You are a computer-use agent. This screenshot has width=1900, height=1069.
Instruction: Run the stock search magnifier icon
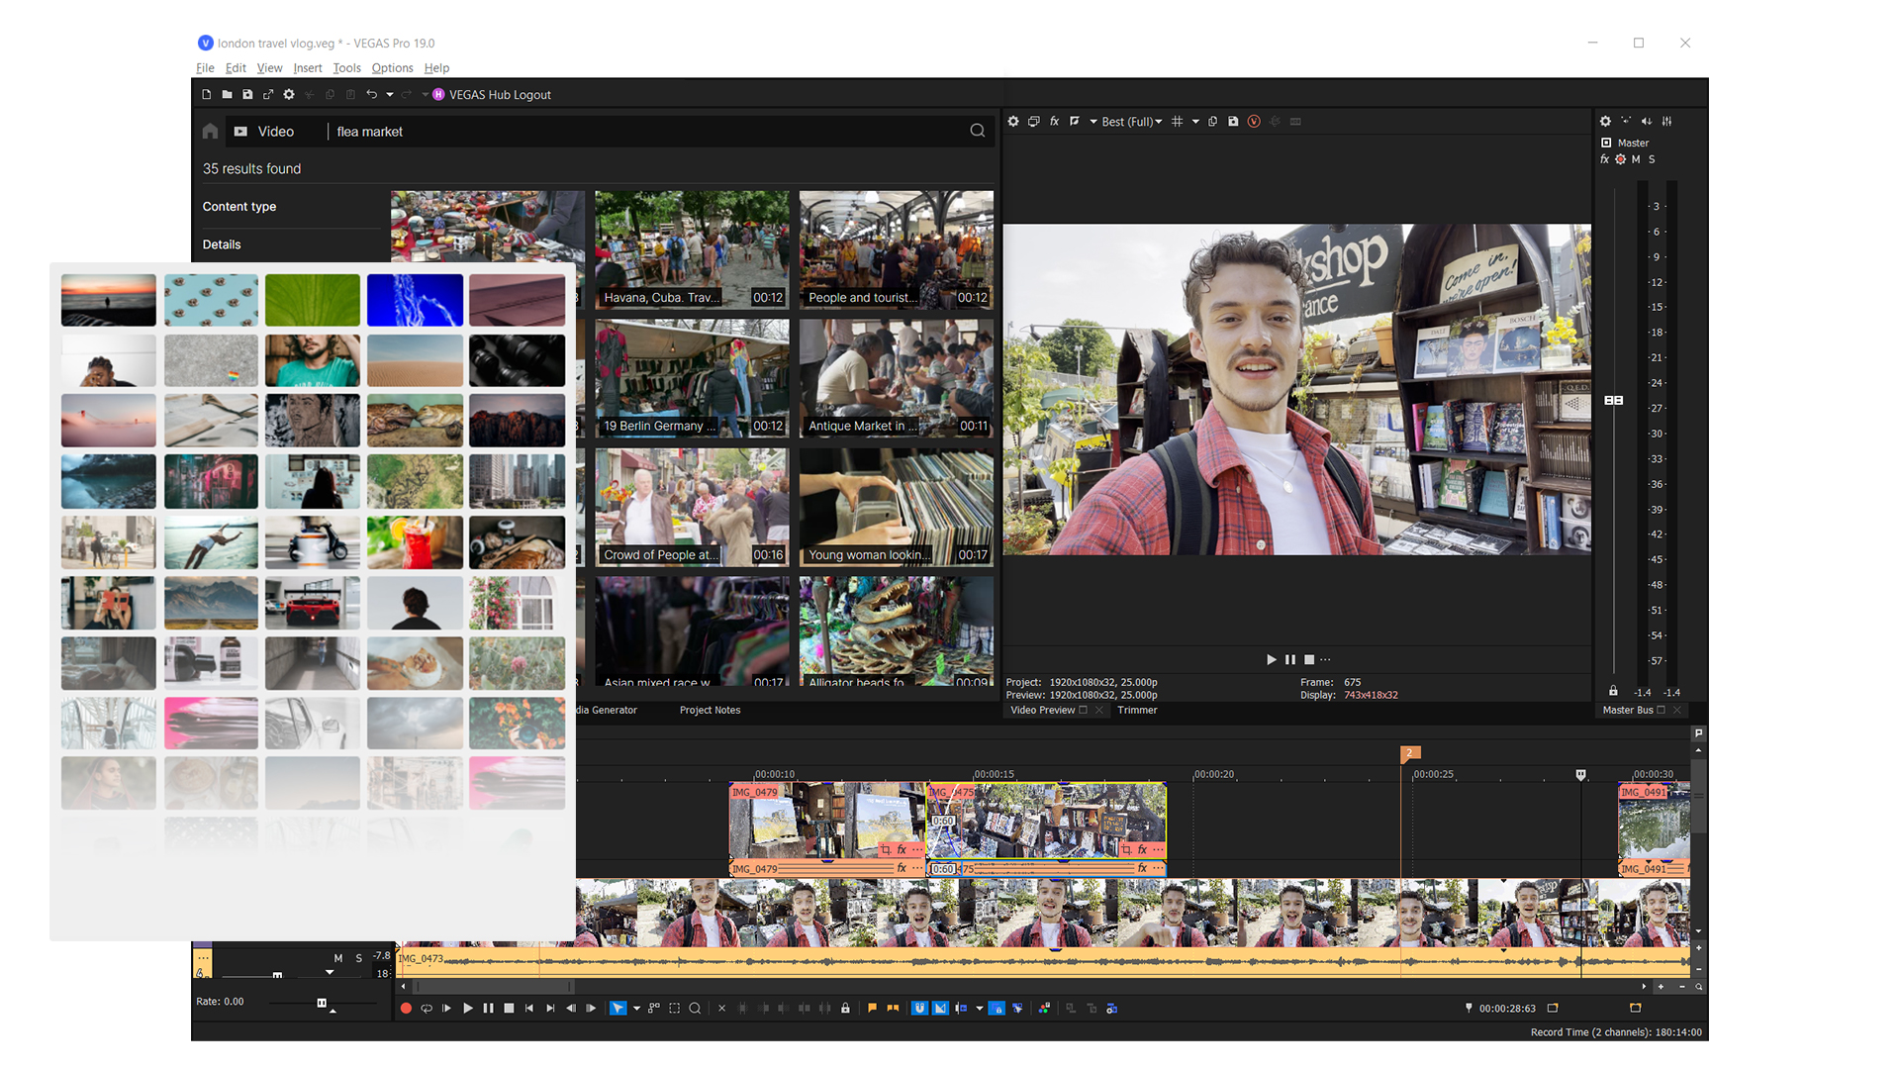977,131
